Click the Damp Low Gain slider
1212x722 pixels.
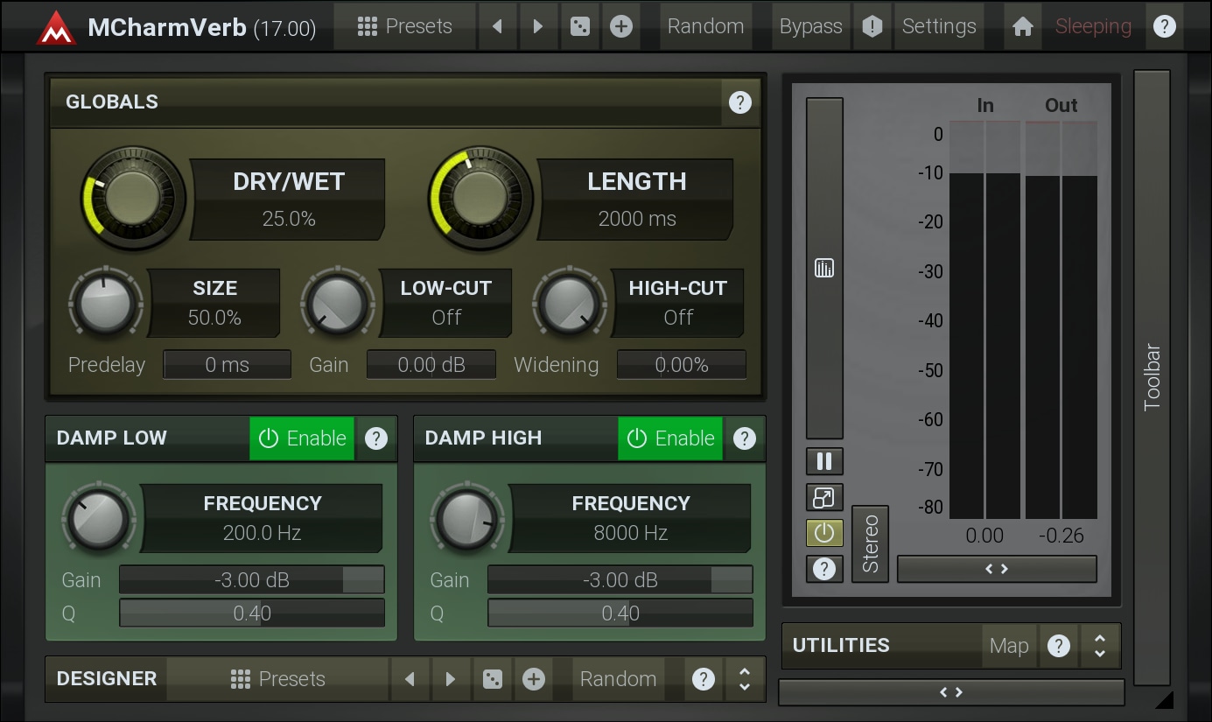coord(251,579)
